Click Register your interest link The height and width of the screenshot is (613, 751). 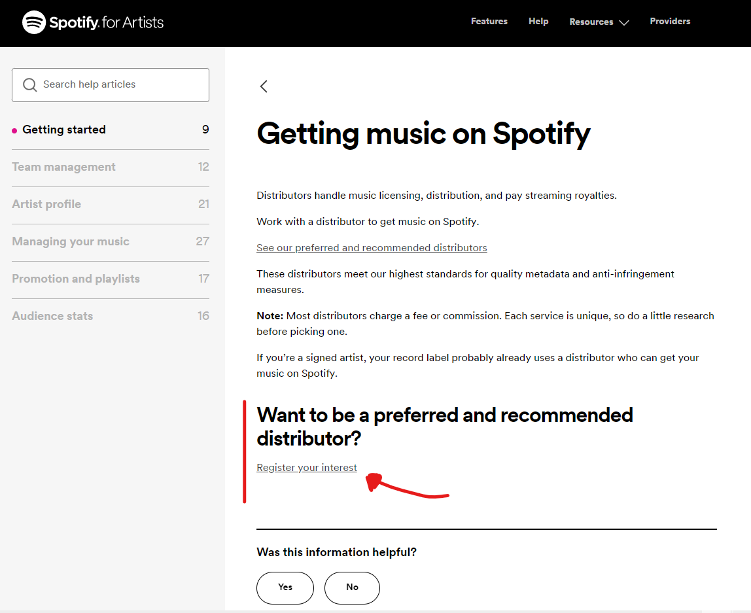(307, 467)
